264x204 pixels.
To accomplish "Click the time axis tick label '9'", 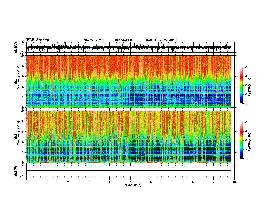I will [213, 182].
